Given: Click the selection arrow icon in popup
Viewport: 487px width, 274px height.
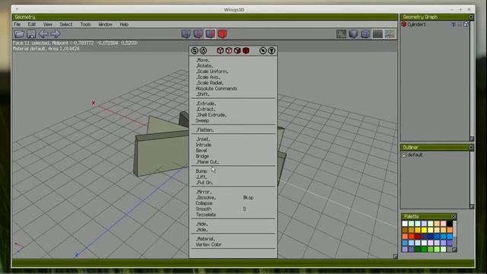Looking at the screenshot, I should (x=263, y=51).
